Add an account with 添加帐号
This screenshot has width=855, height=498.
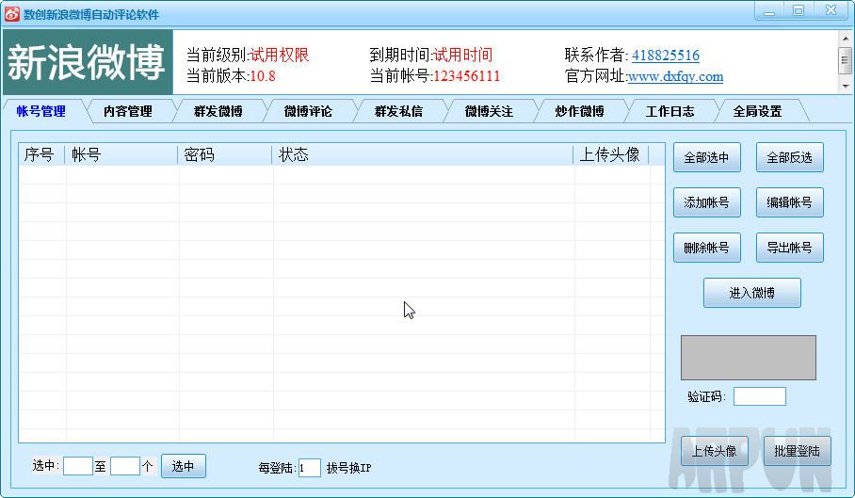[706, 202]
